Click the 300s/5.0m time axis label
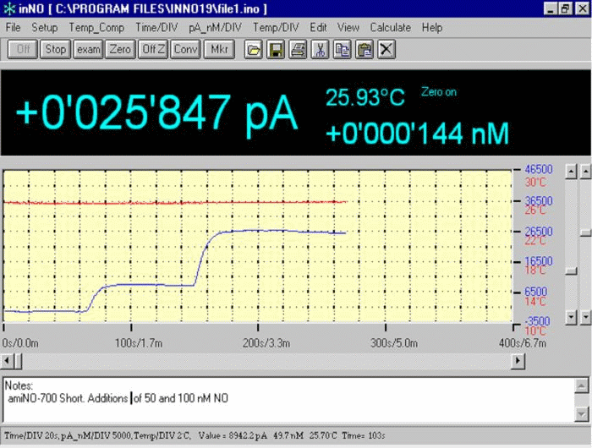The height and width of the screenshot is (448, 592). pyautogui.click(x=394, y=343)
